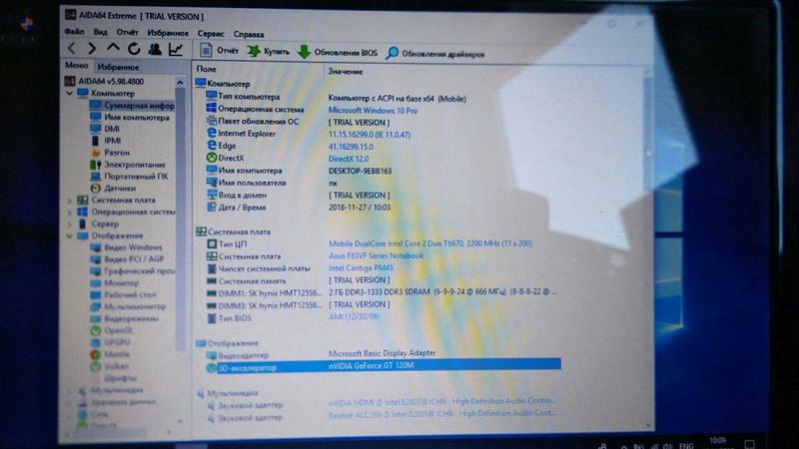Select AIDA64 v5.98.4800 root tree item
The image size is (799, 449).
(x=111, y=82)
